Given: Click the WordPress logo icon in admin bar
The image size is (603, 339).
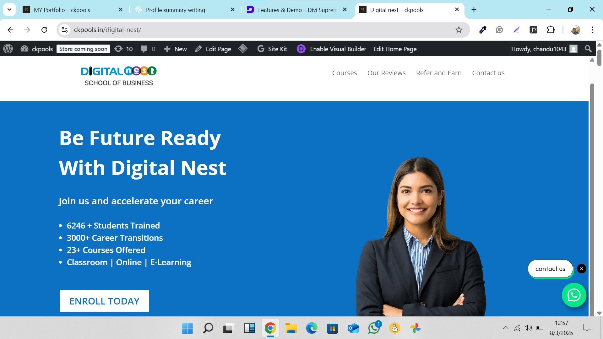Looking at the screenshot, I should coord(8,49).
